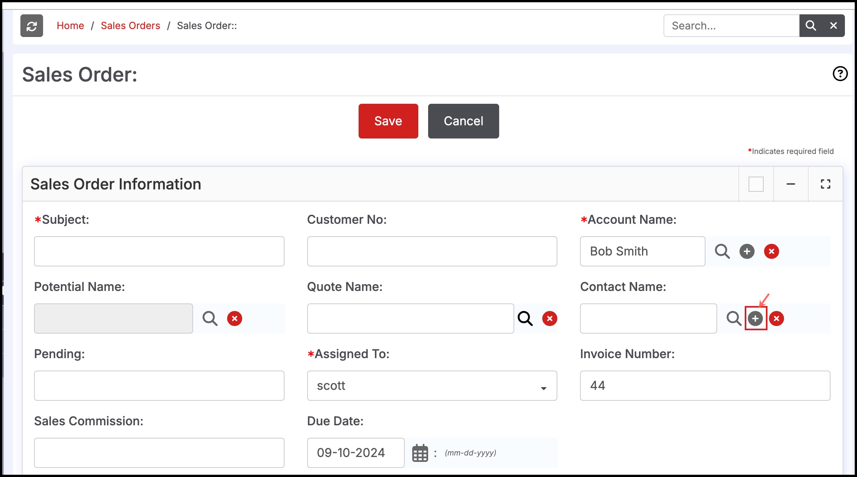857x477 pixels.
Task: Click into the Contact Name field
Action: click(648, 319)
